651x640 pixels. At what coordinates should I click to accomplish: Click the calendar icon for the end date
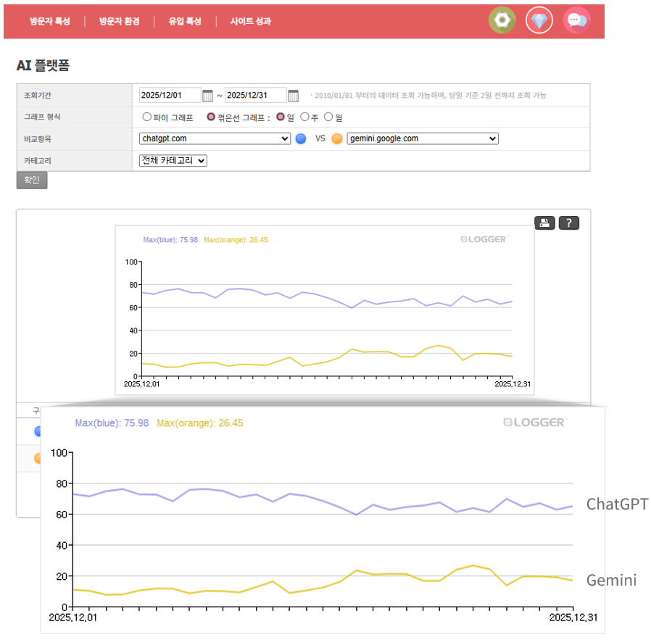[293, 95]
